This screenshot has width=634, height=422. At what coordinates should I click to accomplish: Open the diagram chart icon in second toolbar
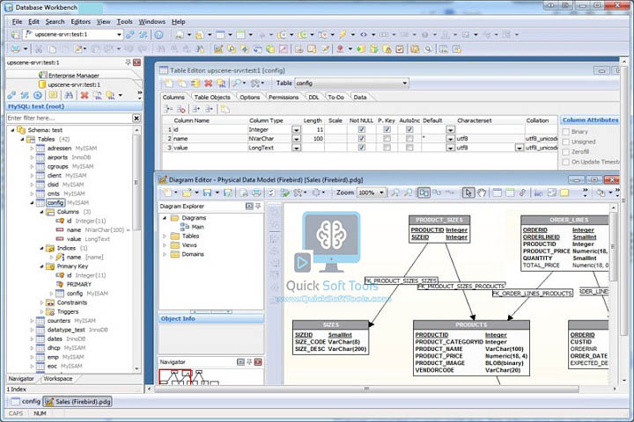[x=218, y=49]
